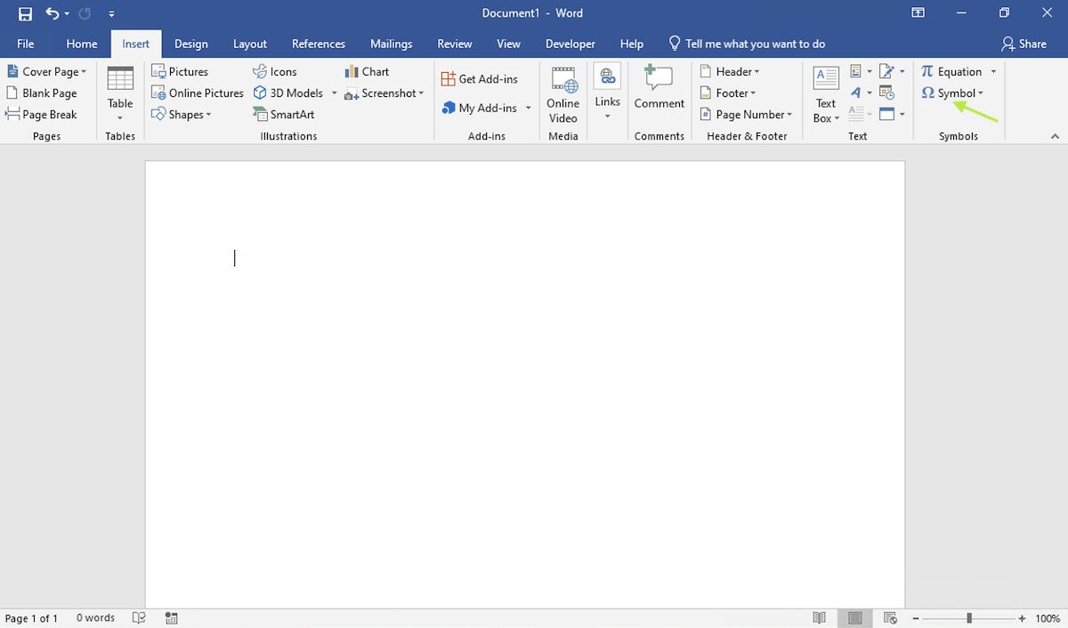Open the Pictures insert dialog
The height and width of the screenshot is (628, 1068).
[181, 71]
